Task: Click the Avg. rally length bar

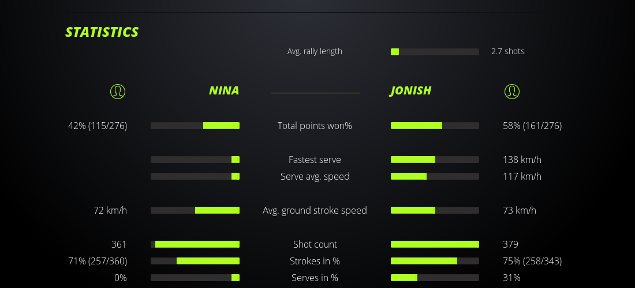Action: point(435,52)
